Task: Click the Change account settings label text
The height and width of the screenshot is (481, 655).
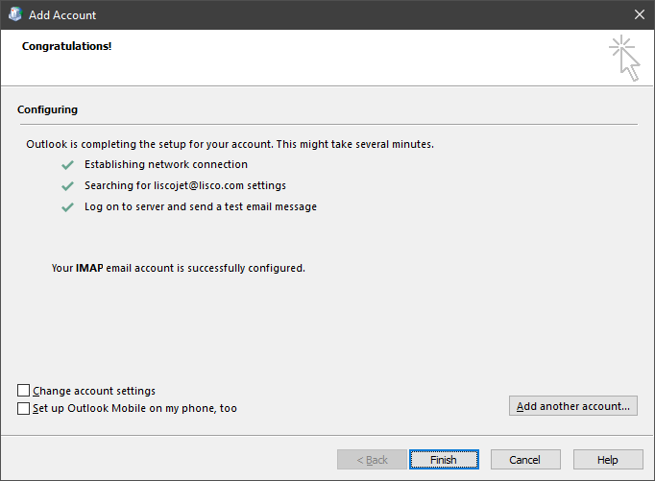Action: [94, 391]
